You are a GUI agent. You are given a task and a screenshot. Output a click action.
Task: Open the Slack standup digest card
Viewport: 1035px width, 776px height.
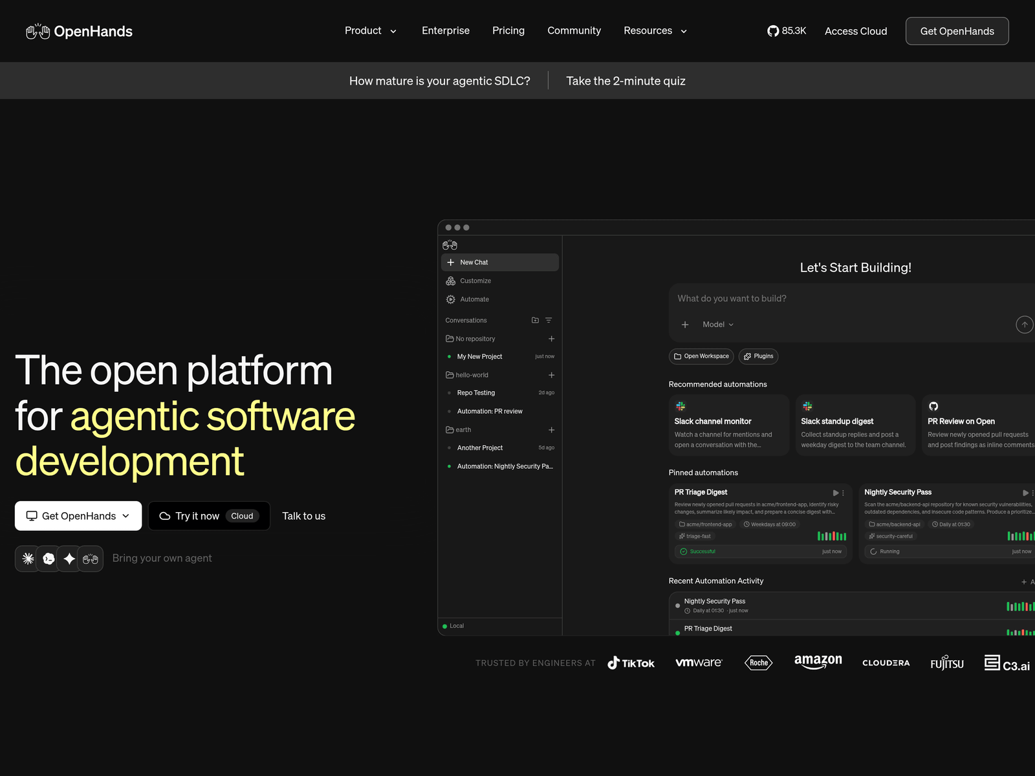point(855,426)
